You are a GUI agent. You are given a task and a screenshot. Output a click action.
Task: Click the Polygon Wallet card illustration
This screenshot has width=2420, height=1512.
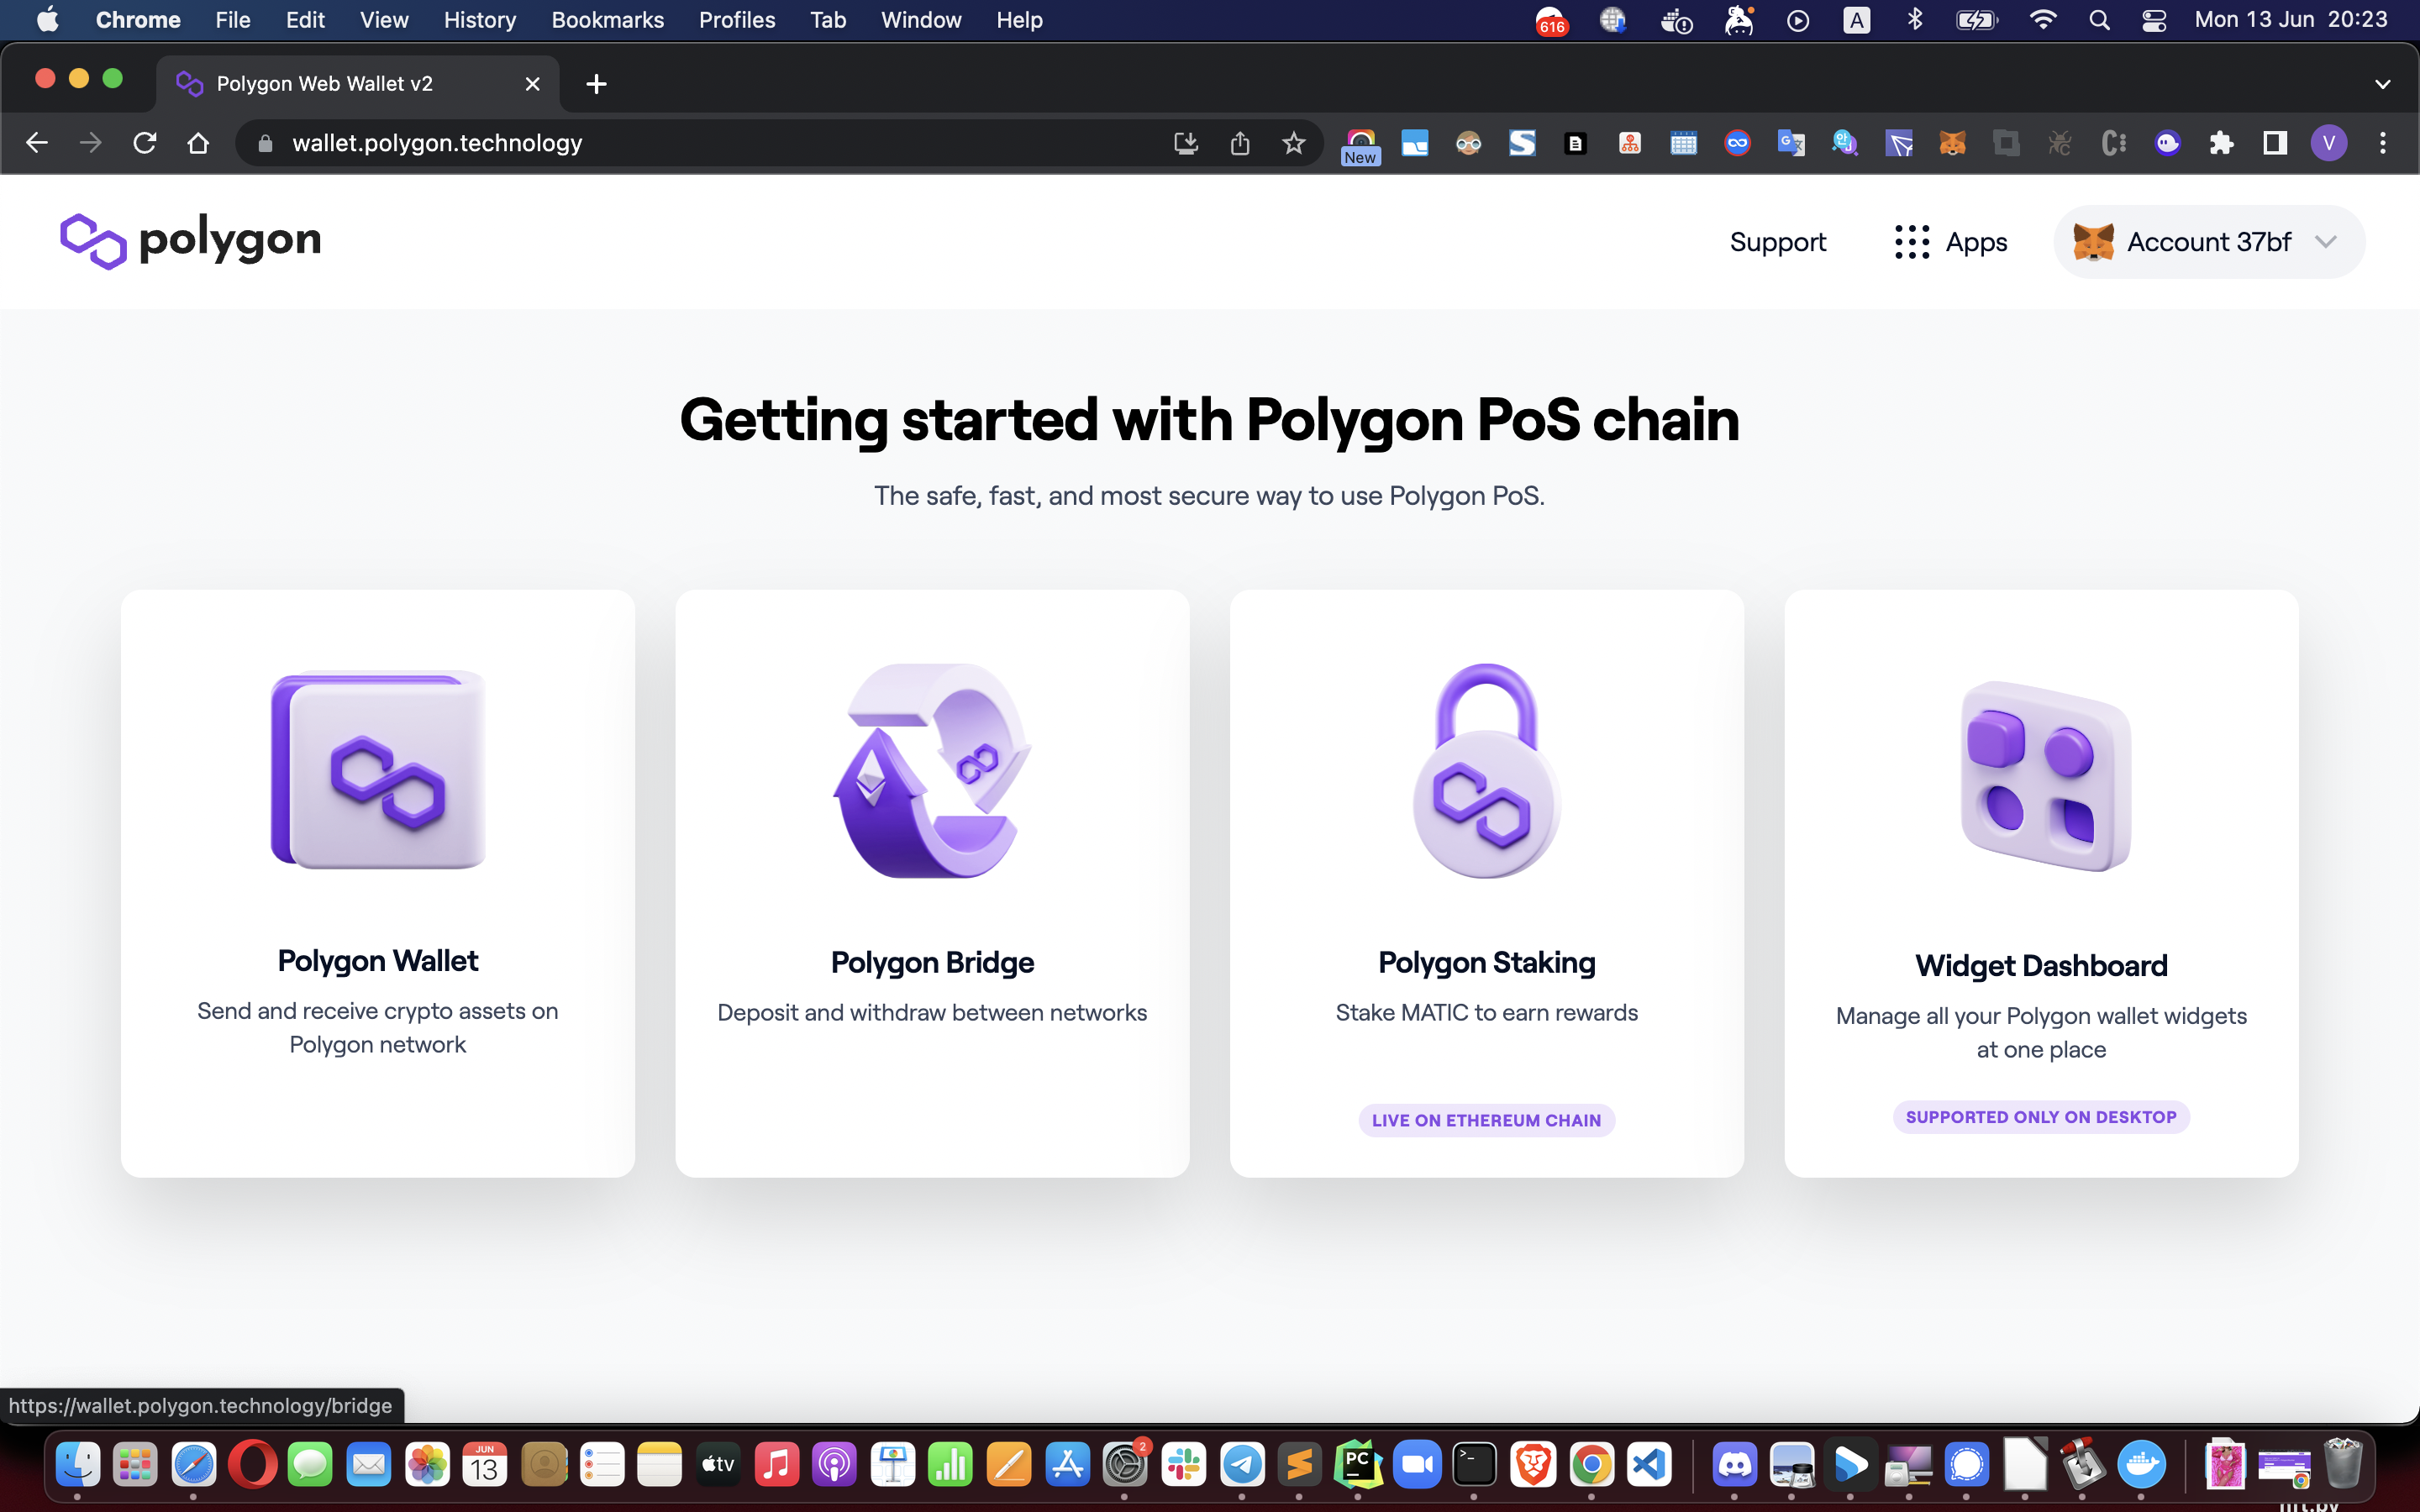378,770
